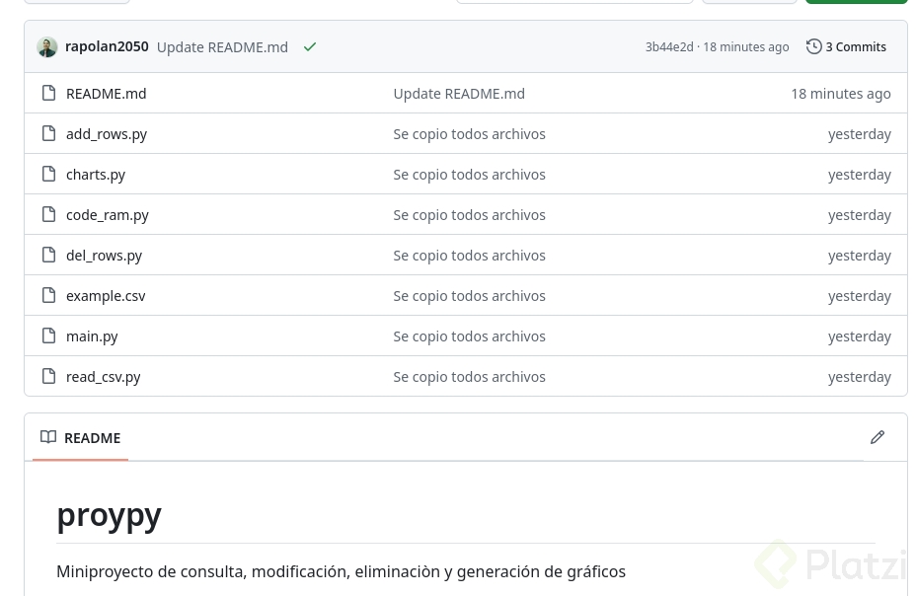Click the green commit status checkmark

point(310,46)
